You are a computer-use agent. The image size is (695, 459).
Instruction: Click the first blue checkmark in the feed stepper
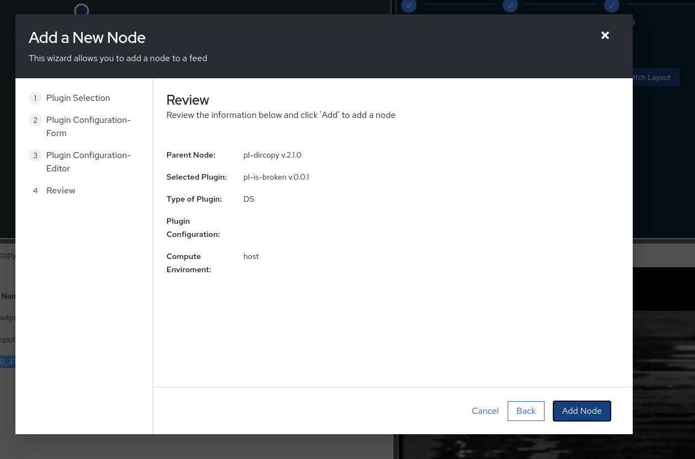(x=408, y=6)
